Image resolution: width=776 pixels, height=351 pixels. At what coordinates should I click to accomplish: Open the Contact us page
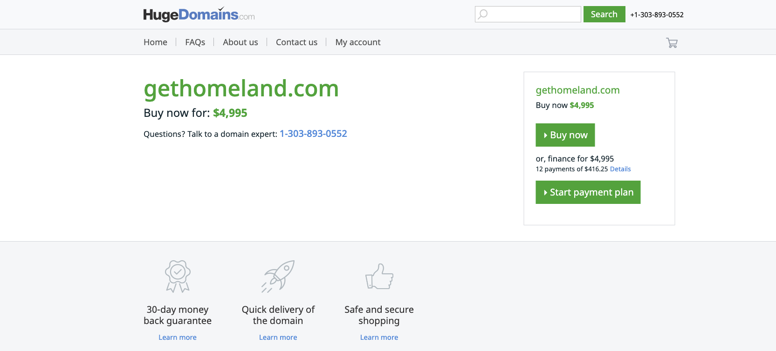(296, 42)
